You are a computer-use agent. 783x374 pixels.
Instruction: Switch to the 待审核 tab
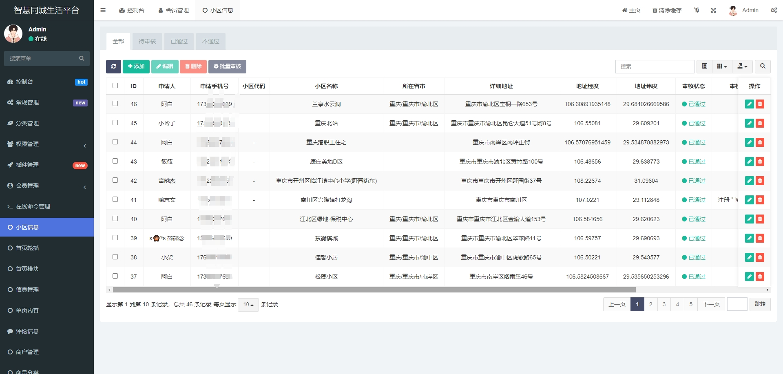pos(147,41)
